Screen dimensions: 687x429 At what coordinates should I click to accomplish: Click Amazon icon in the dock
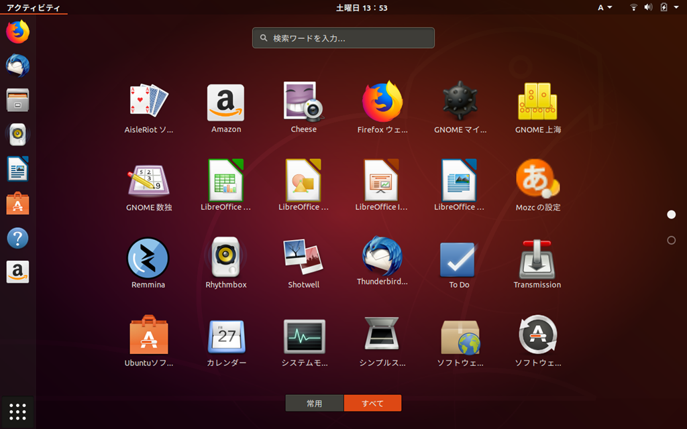point(17,272)
